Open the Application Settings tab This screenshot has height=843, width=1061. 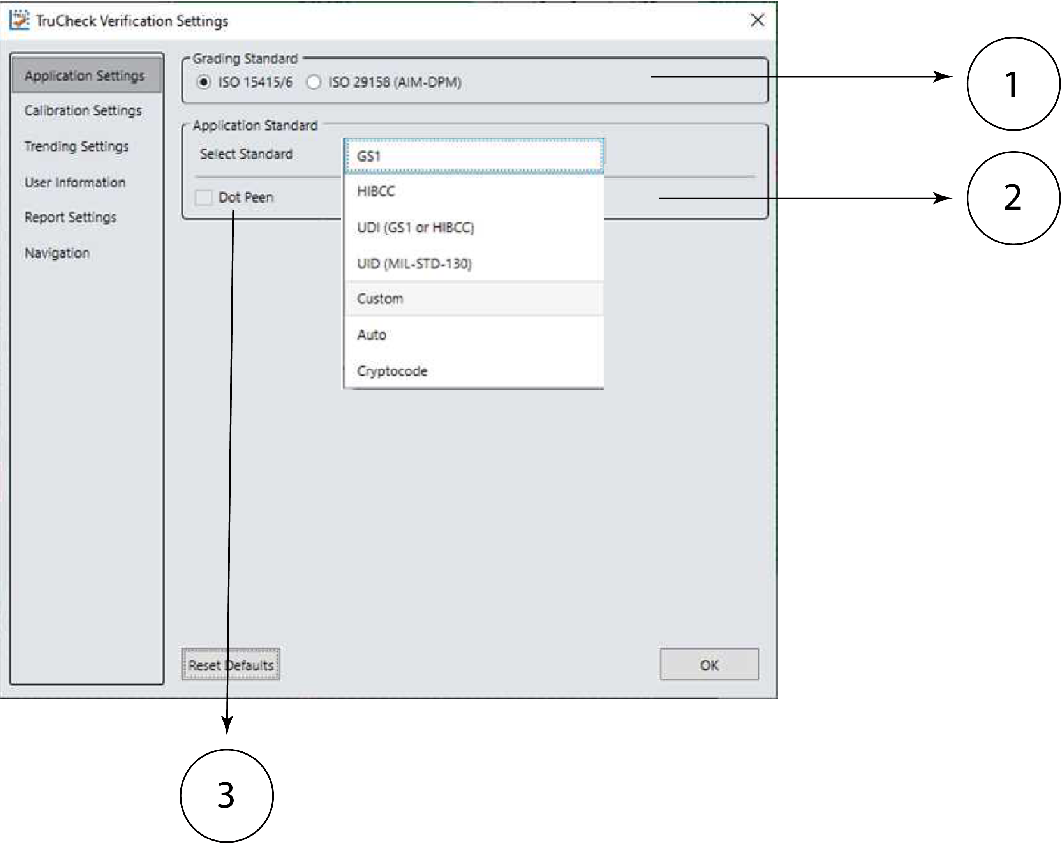85,76
